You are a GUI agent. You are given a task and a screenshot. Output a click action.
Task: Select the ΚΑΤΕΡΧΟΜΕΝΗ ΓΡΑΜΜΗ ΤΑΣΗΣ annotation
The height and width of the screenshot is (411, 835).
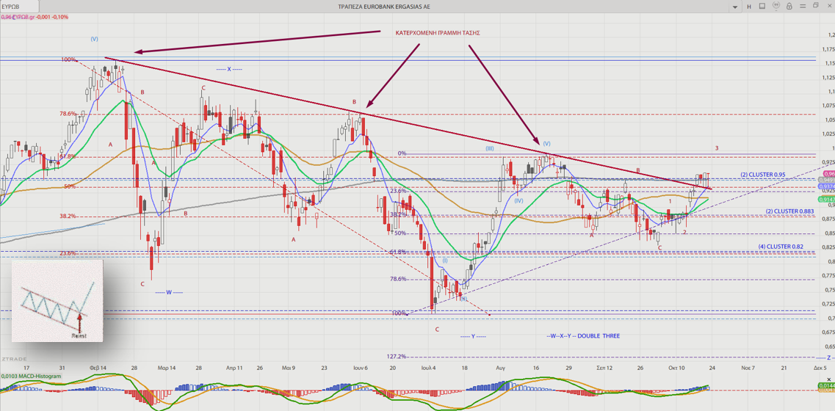(x=438, y=32)
